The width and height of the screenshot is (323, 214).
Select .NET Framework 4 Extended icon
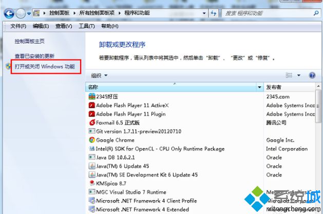(92, 209)
